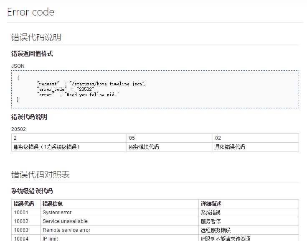Select the 错误返回值格式 subheading
The width and height of the screenshot is (307, 241).
[32, 54]
